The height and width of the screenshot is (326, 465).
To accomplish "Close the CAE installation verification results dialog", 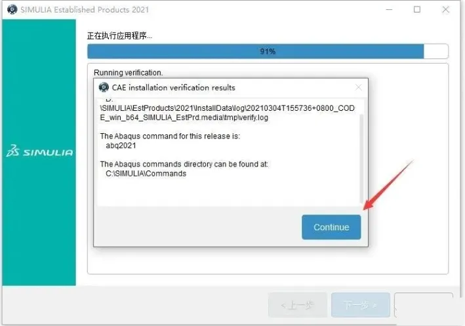I will pyautogui.click(x=359, y=87).
